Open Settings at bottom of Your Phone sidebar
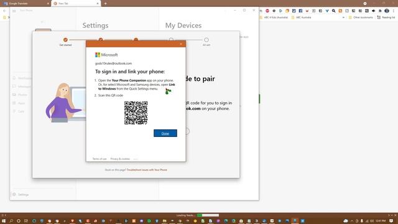398x224 pixels. [x=21, y=195]
